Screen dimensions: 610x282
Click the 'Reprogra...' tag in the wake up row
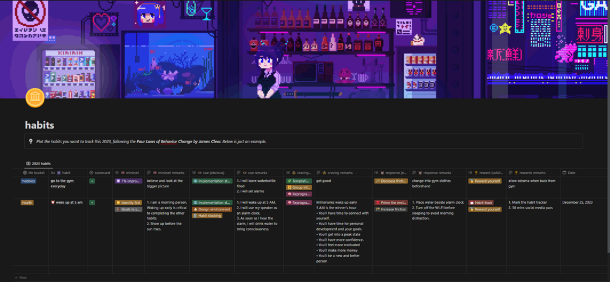tap(299, 203)
